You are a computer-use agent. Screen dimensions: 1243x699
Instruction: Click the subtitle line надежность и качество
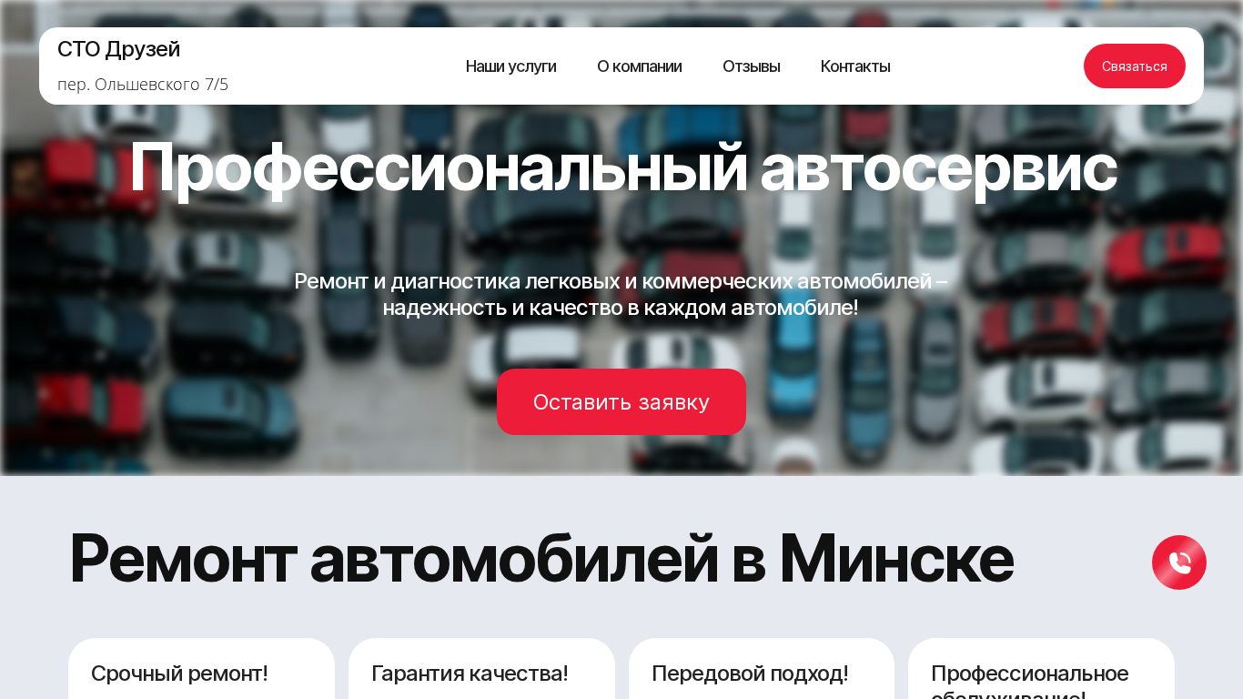point(621,308)
